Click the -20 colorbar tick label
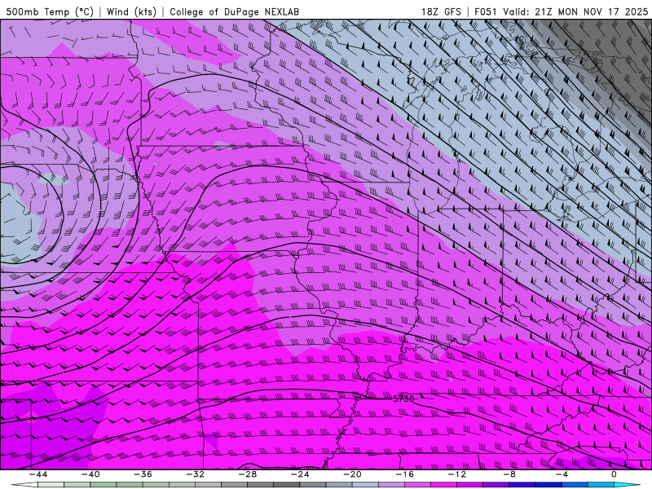The image size is (652, 489). tap(353, 474)
